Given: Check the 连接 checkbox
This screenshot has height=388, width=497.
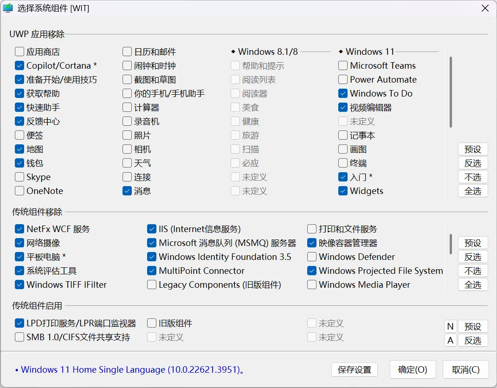Looking at the screenshot, I should click(x=127, y=177).
